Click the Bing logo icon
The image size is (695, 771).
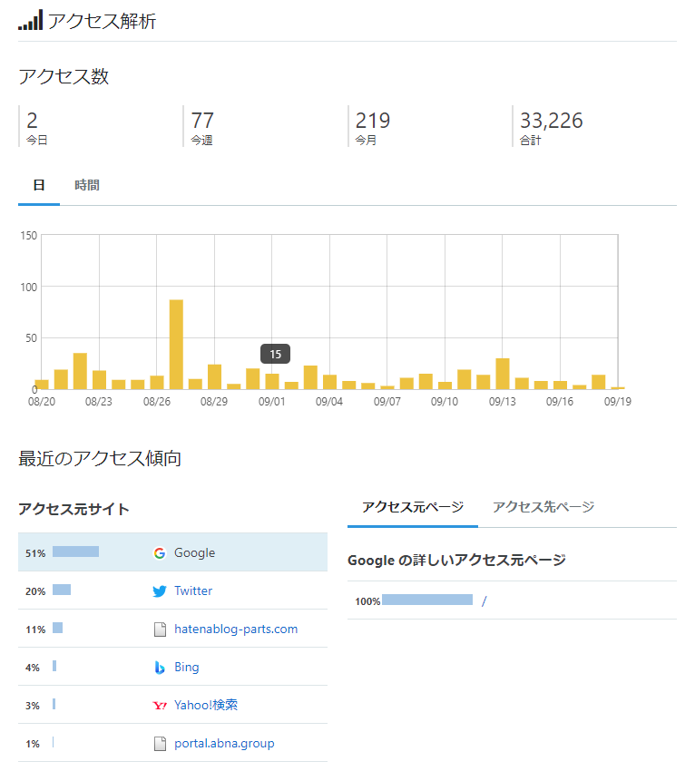coord(160,668)
